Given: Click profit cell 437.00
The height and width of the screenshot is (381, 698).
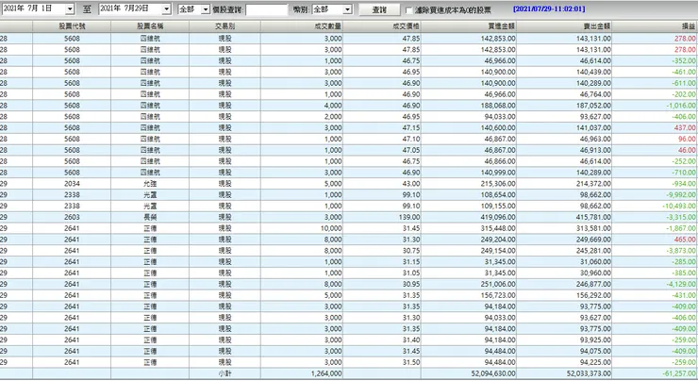Looking at the screenshot, I should 684,127.
